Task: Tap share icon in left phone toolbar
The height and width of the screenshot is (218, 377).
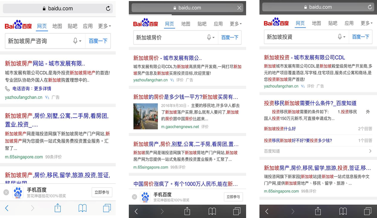Action: (x=58, y=208)
